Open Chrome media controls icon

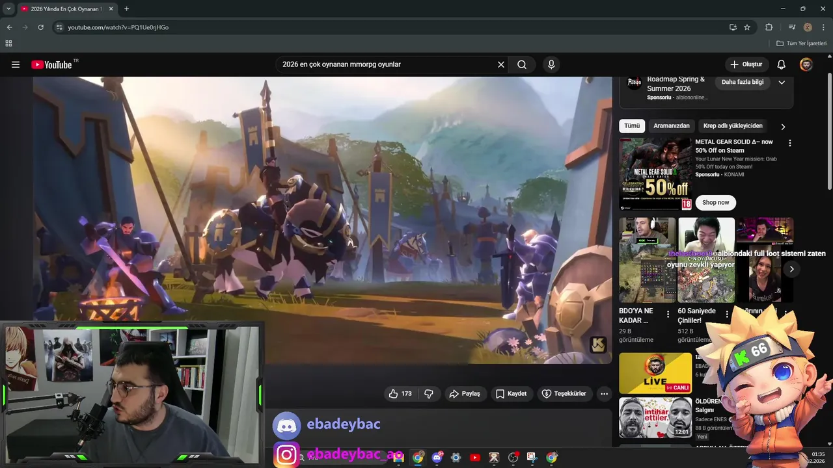tap(792, 27)
